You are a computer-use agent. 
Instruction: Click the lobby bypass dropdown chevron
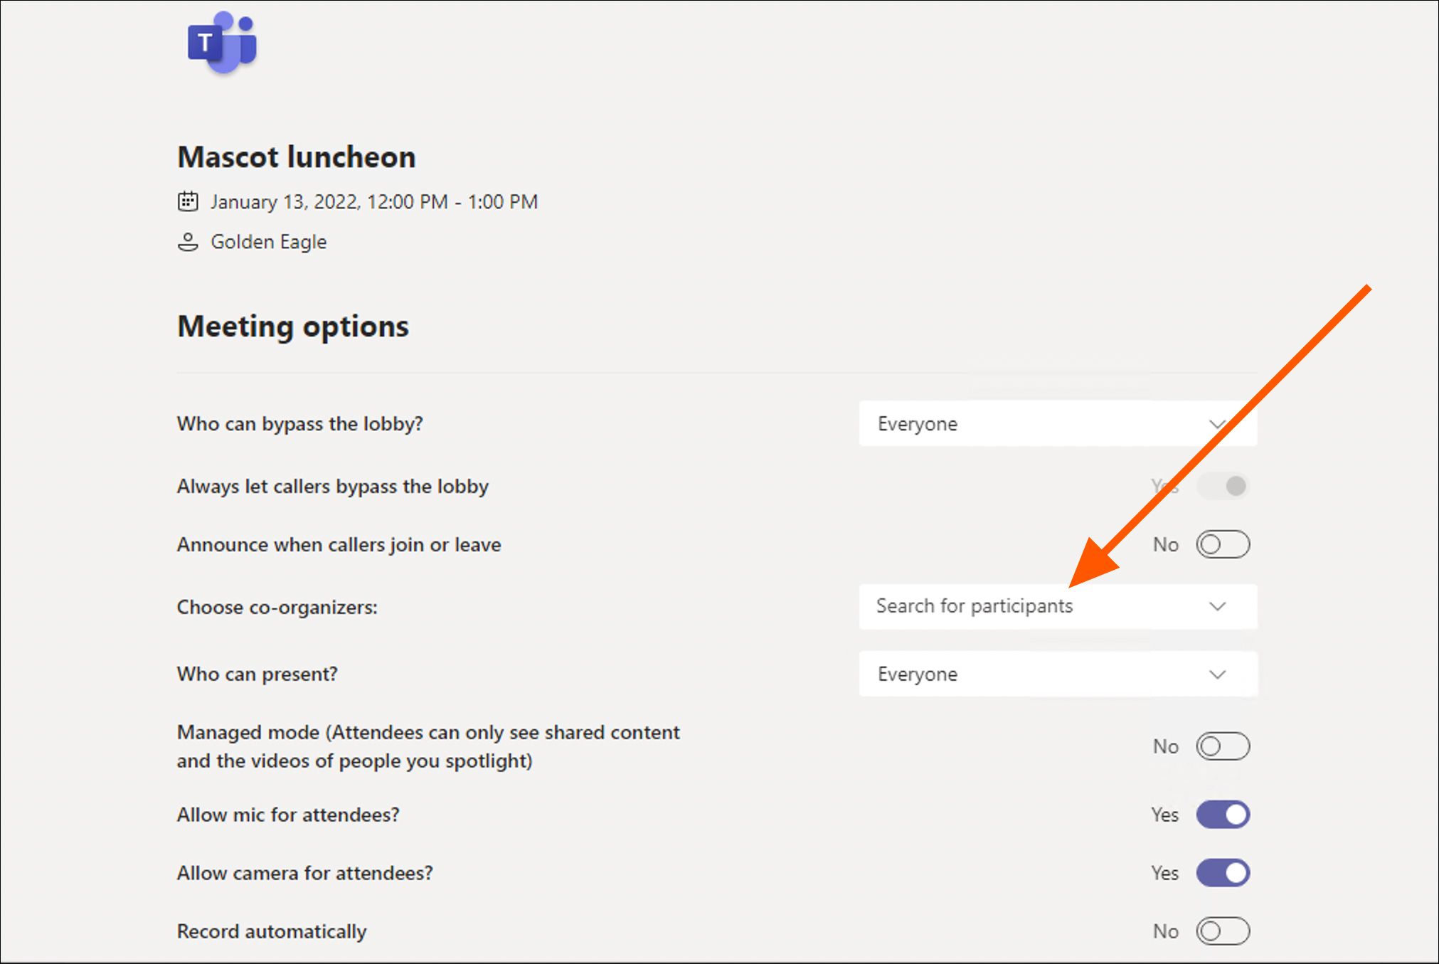coord(1217,424)
